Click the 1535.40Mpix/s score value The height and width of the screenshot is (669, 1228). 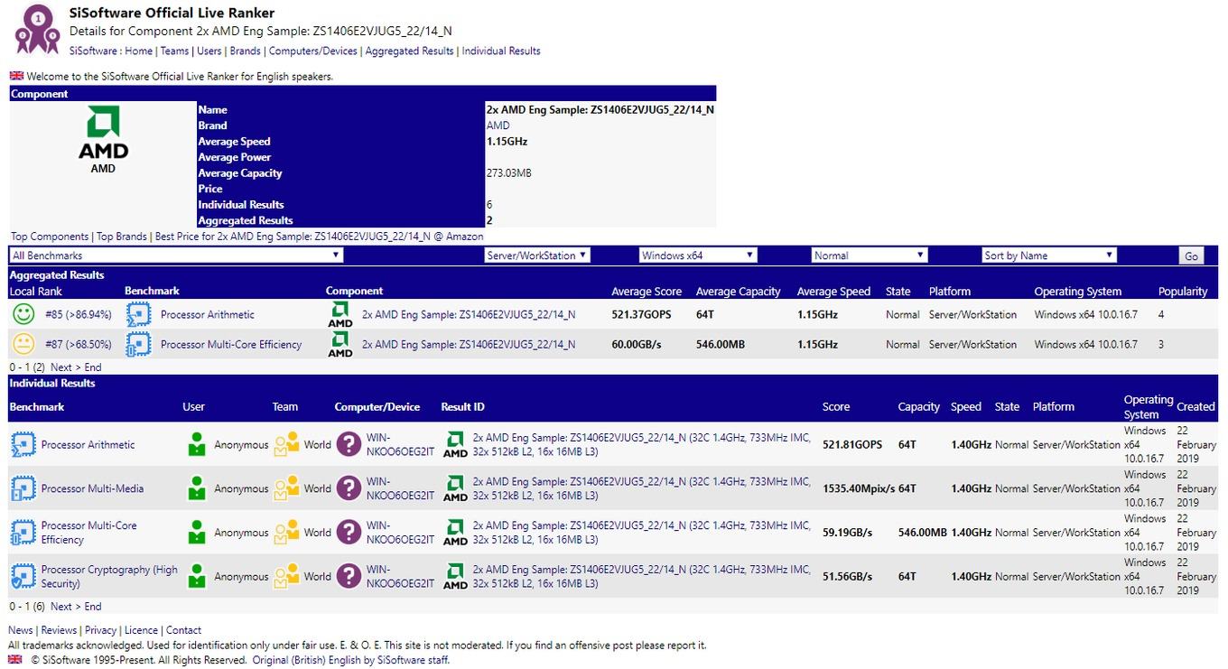[x=859, y=488]
